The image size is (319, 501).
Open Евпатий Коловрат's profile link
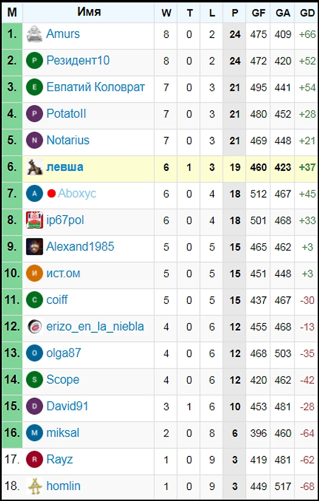(95, 87)
